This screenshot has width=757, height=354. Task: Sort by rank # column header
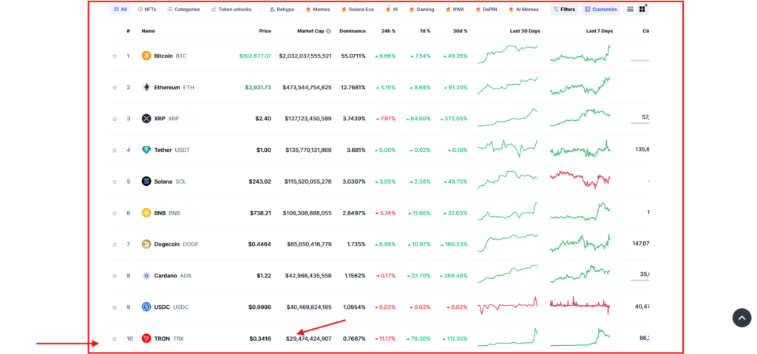(x=129, y=31)
